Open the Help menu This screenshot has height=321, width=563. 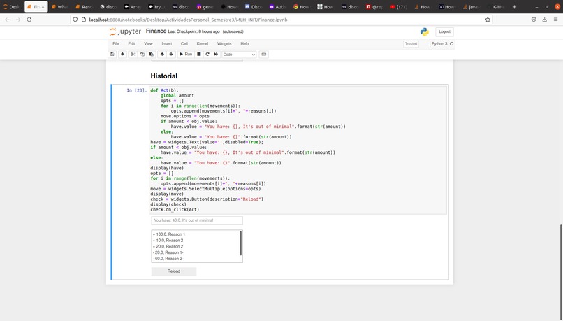coord(244,44)
